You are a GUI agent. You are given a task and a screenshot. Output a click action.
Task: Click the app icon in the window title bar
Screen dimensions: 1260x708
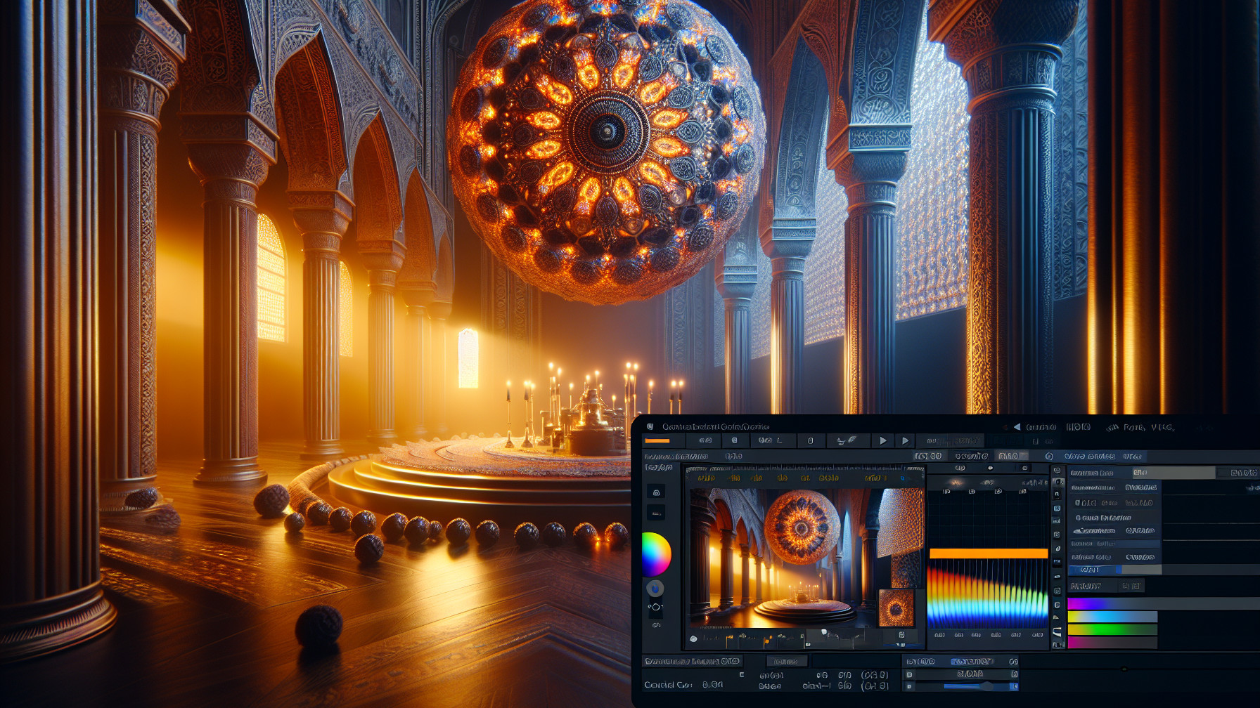650,427
